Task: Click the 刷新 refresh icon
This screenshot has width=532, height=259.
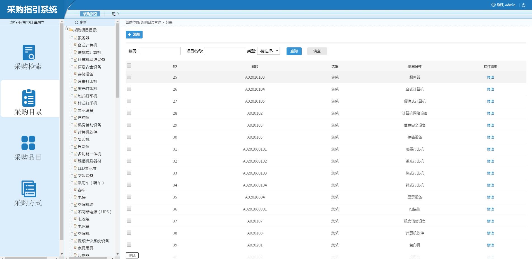Action: [76, 22]
